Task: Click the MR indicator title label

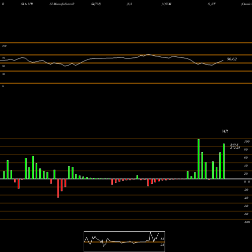Action: click(x=225, y=131)
